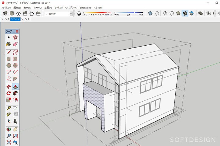
Task: Choose the Tape Measure tool
Action: point(9,108)
